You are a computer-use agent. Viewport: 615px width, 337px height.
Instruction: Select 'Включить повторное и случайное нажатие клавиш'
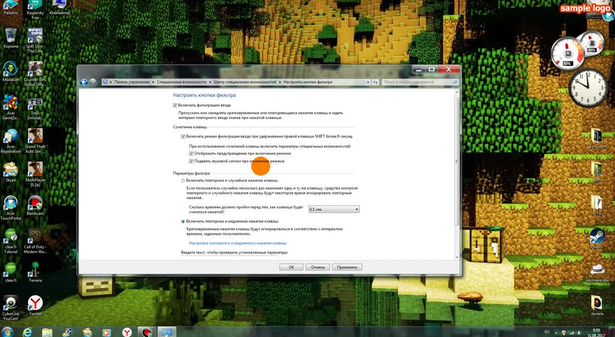pyautogui.click(x=183, y=181)
